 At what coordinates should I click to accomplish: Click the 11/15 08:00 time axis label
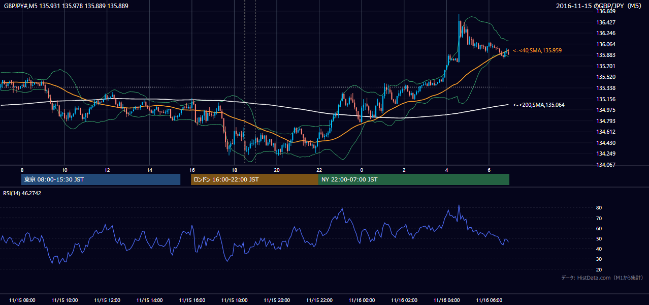(x=22, y=300)
